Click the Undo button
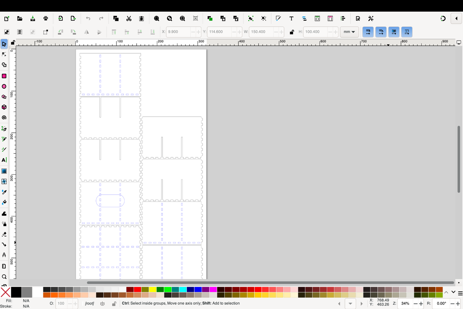 click(x=88, y=19)
